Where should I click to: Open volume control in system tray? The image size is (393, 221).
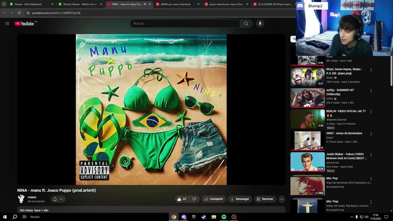tap(366, 217)
